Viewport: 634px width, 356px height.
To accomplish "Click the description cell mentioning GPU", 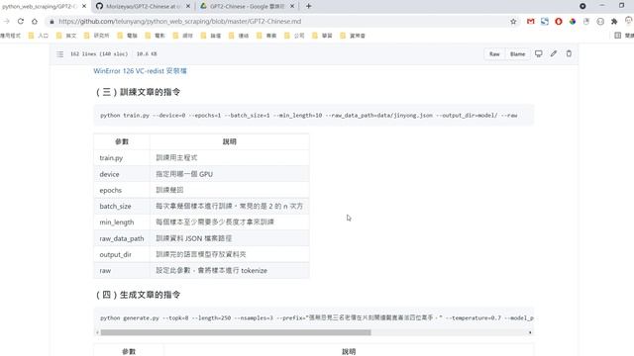I will pyautogui.click(x=230, y=174).
